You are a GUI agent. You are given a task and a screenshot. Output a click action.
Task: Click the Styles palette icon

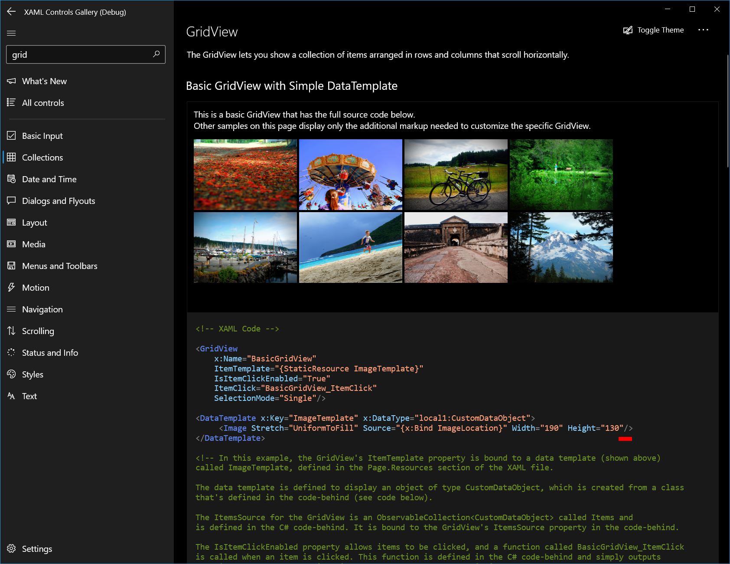click(x=12, y=374)
